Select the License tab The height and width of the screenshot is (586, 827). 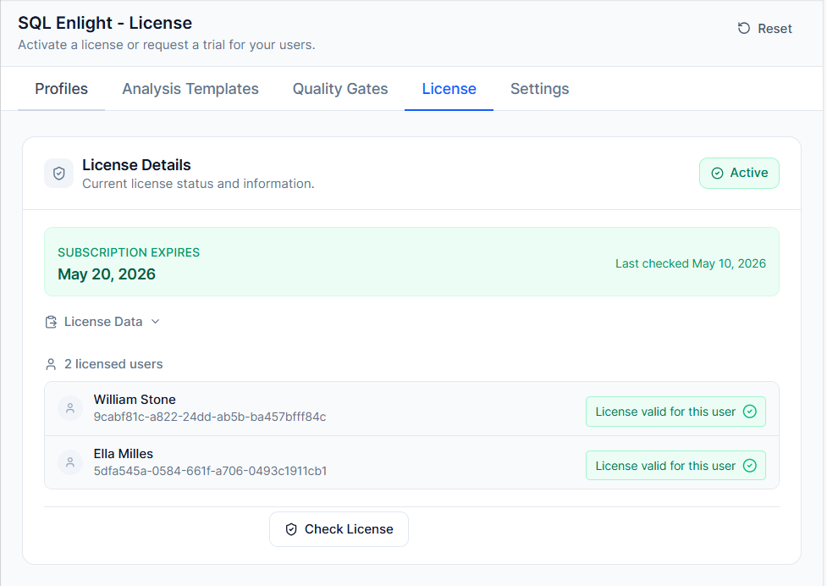coord(449,89)
